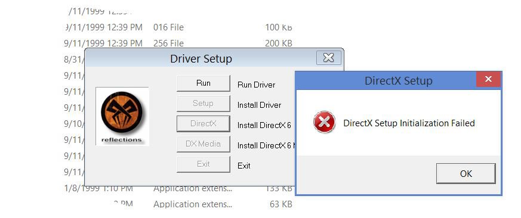Close the DirectX Setup error dialog
Viewport: 521px width, 218px height.
coord(488,79)
